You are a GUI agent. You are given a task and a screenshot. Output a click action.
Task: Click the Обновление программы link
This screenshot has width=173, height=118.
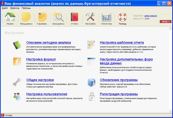click(119, 80)
